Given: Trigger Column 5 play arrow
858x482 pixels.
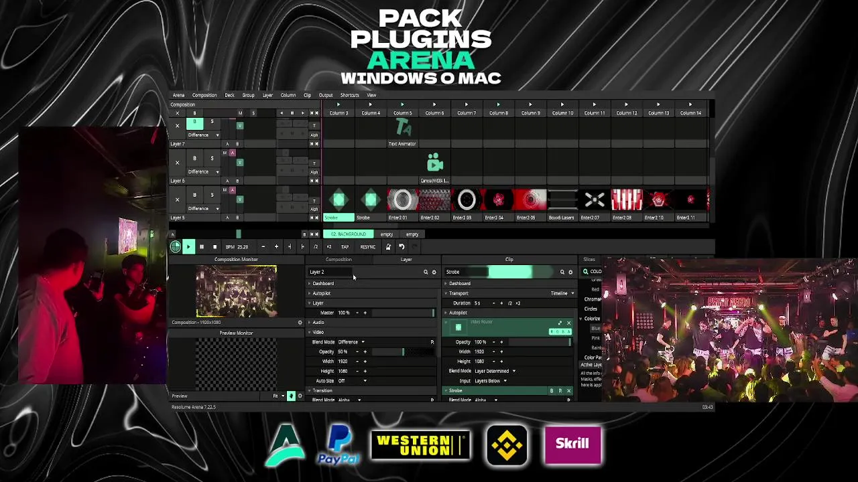Looking at the screenshot, I should pos(402,104).
